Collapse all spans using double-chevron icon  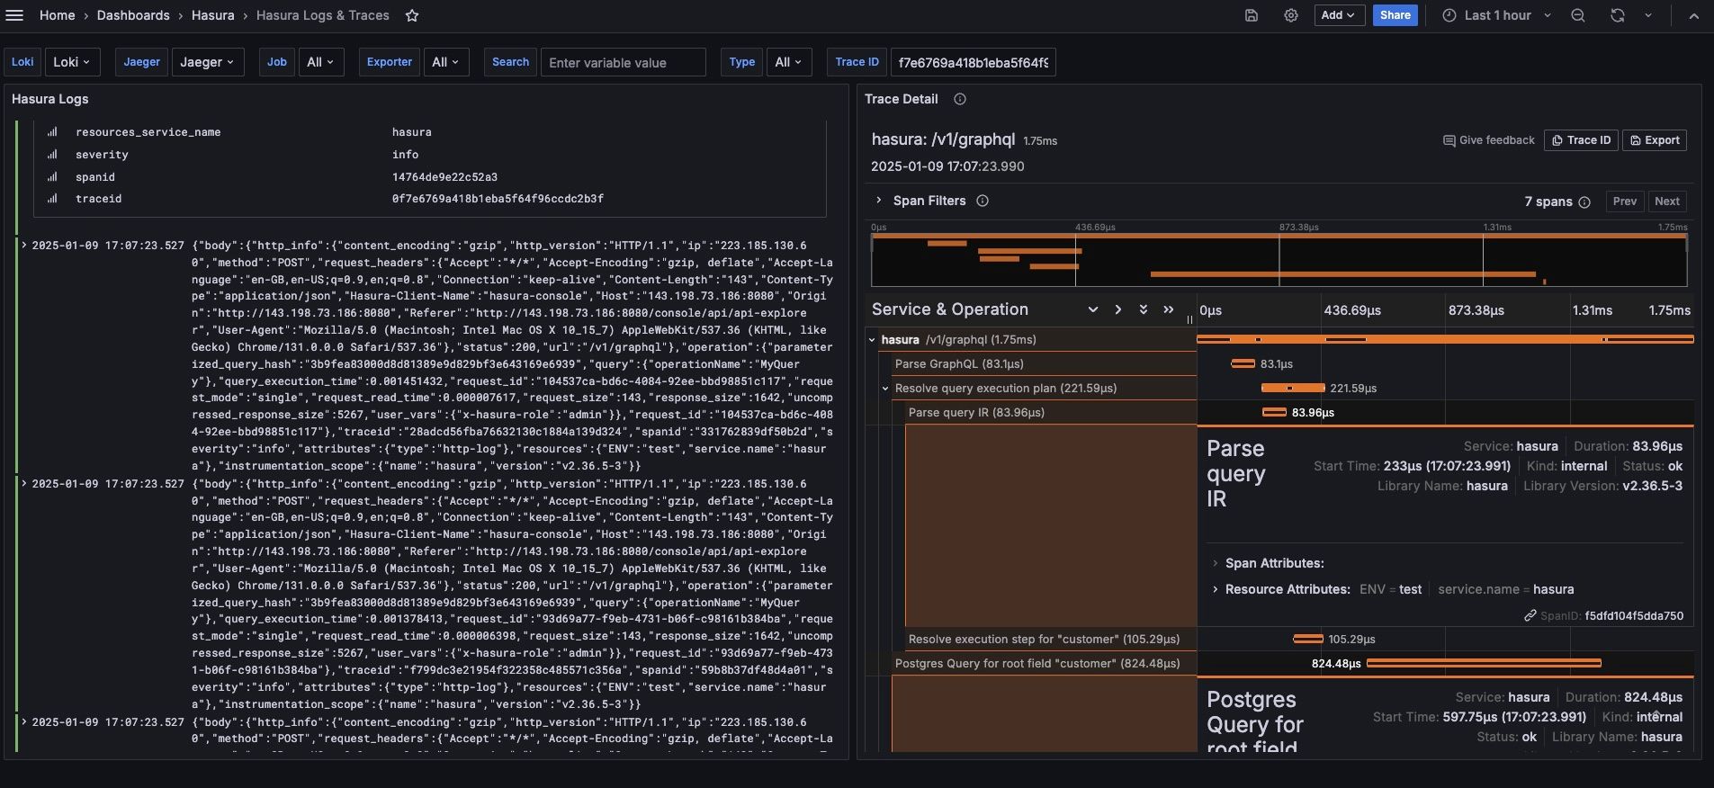point(1168,309)
